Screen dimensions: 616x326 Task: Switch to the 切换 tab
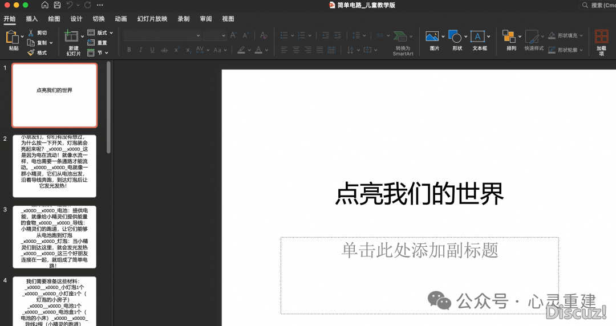tap(99, 19)
